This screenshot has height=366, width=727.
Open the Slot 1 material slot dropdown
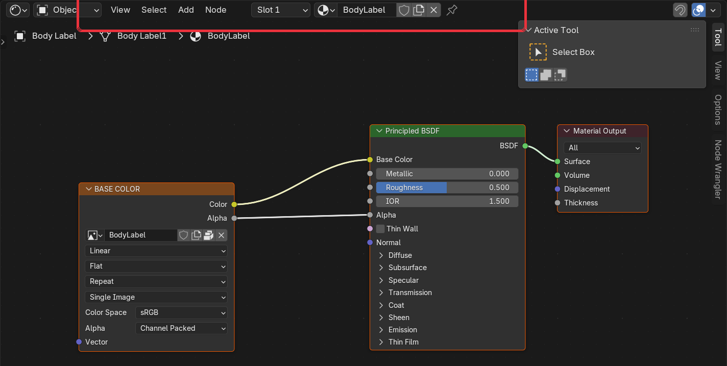[281, 10]
